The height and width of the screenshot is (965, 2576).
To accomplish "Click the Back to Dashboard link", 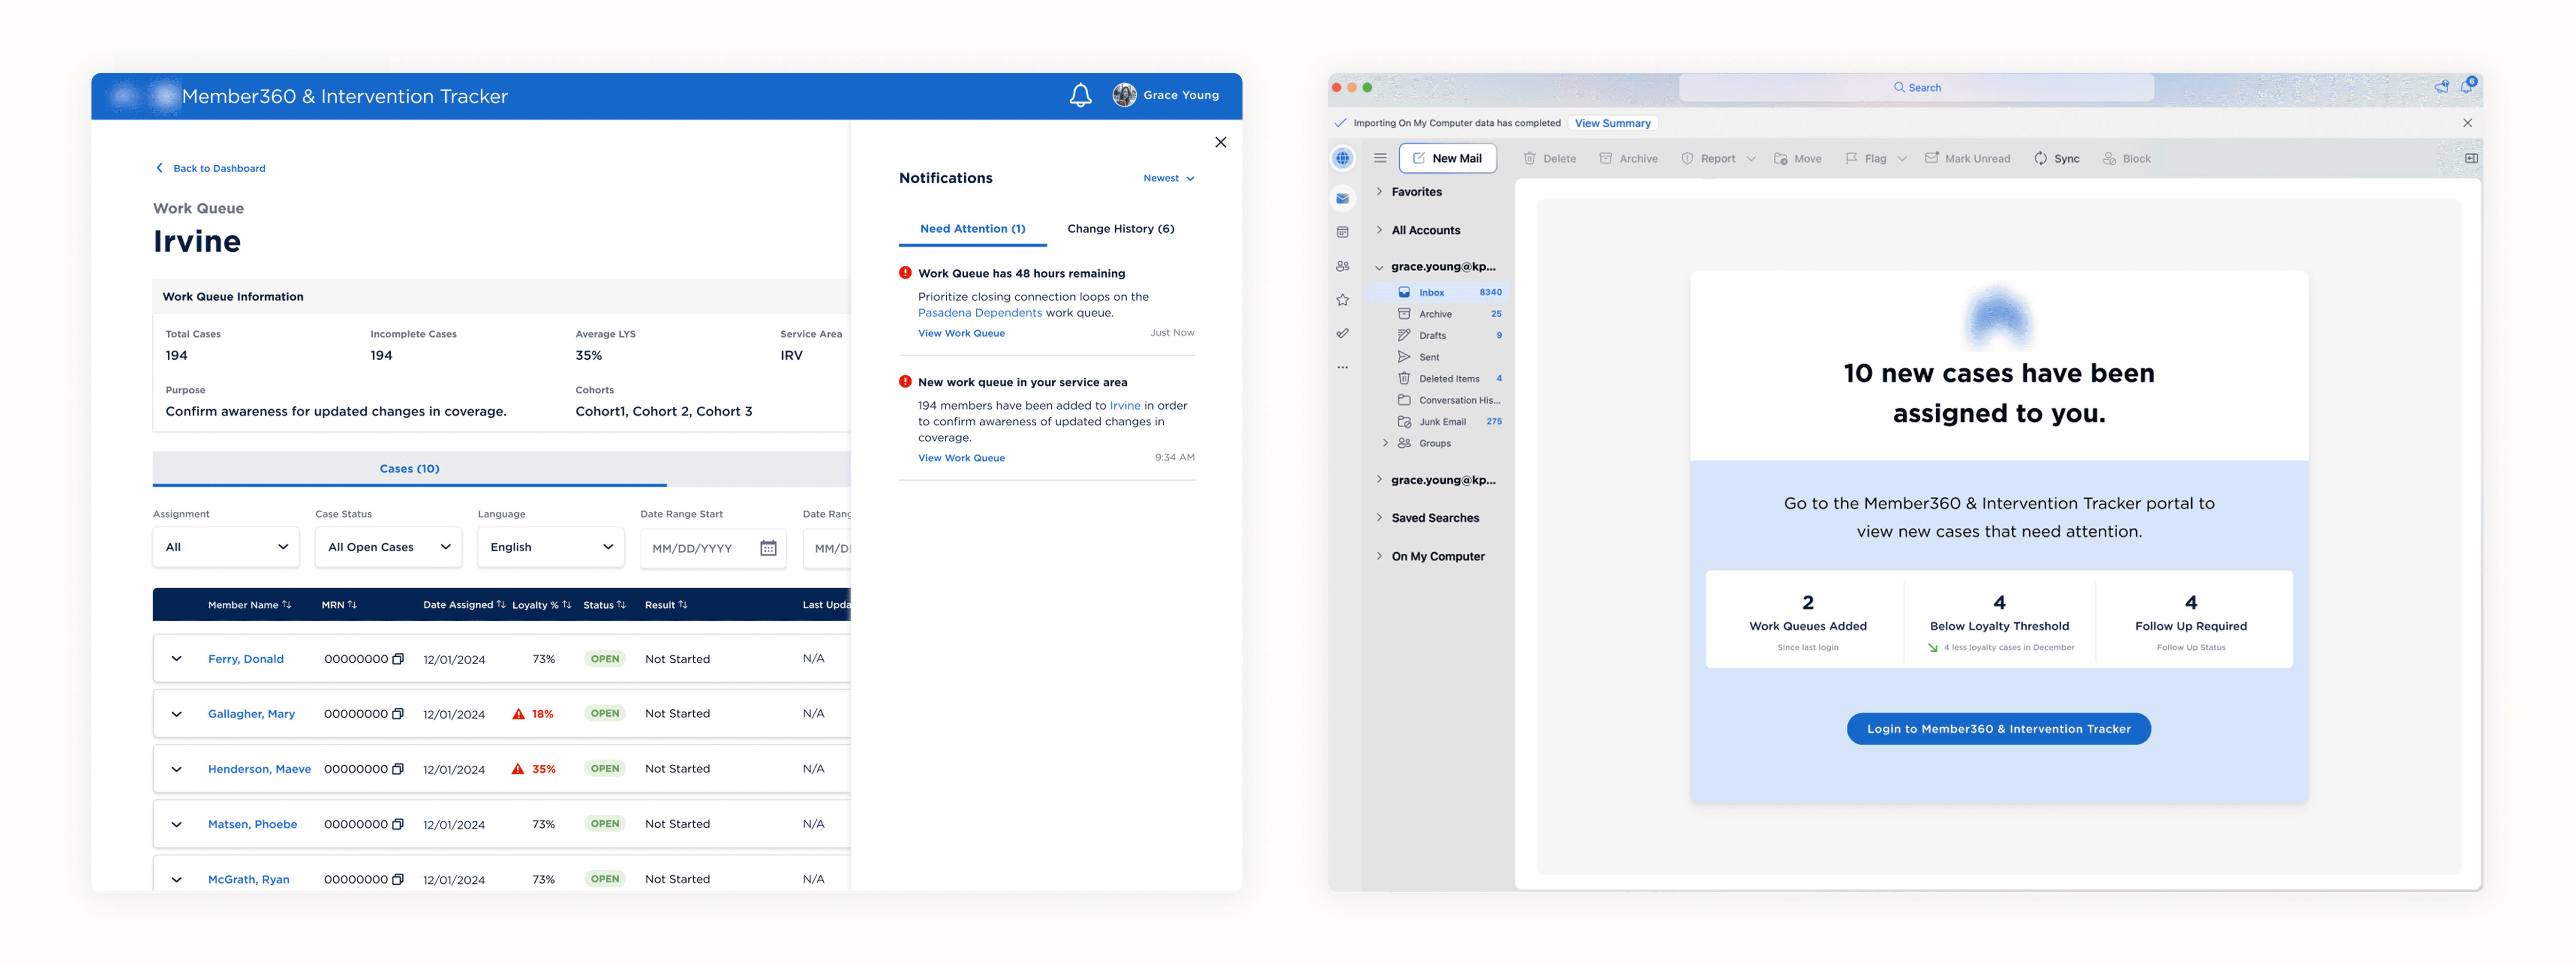I will point(218,169).
